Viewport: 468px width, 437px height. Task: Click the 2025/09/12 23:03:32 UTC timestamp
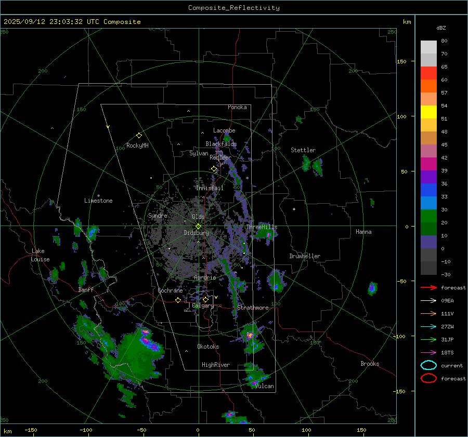click(72, 22)
